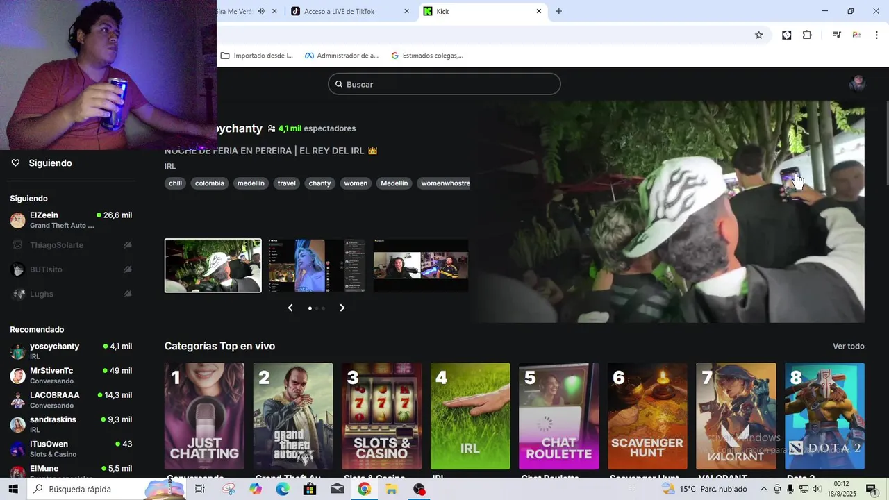This screenshot has width=889, height=500.
Task: Click BUTIsito offline camera icon
Action: [128, 269]
